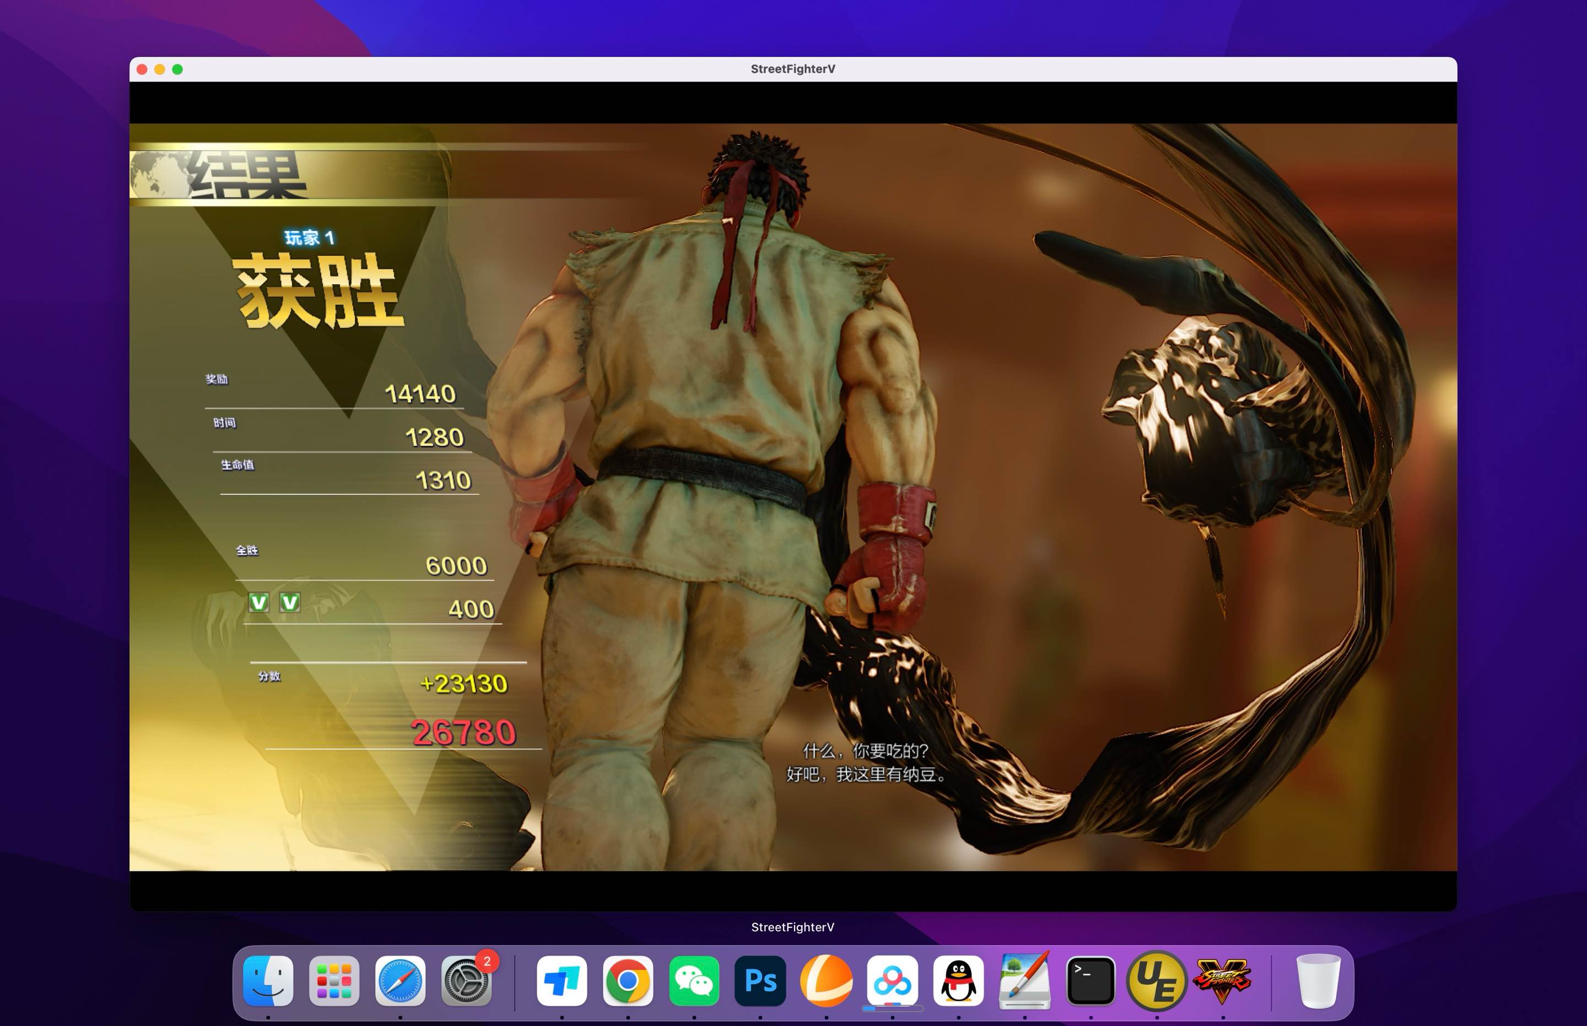Click the 生命值 vitality label
Viewport: 1587px width, 1026px height.
point(238,465)
